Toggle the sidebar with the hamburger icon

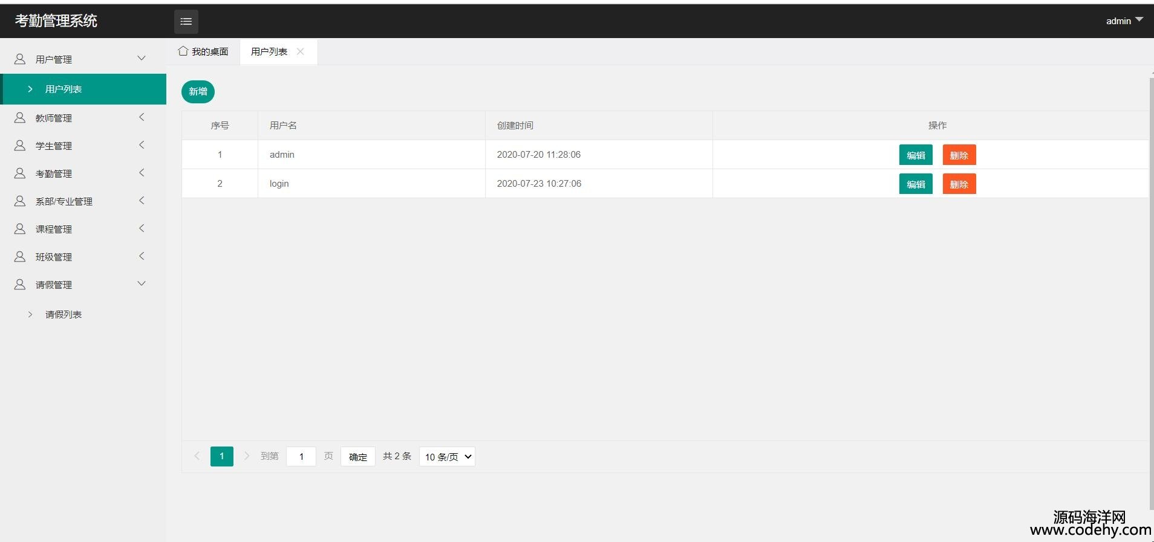[186, 21]
